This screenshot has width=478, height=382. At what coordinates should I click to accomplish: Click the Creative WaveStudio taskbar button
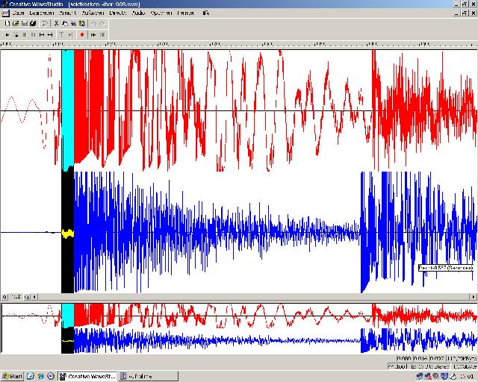[x=87, y=377]
